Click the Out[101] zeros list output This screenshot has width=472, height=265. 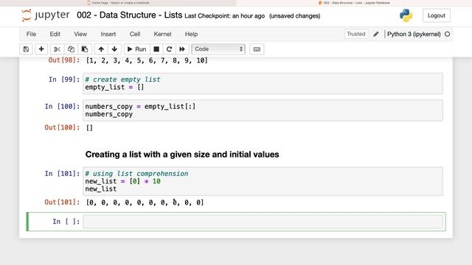pos(145,202)
